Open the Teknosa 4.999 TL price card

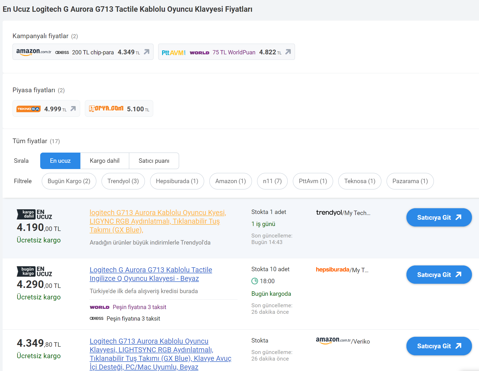click(x=46, y=108)
